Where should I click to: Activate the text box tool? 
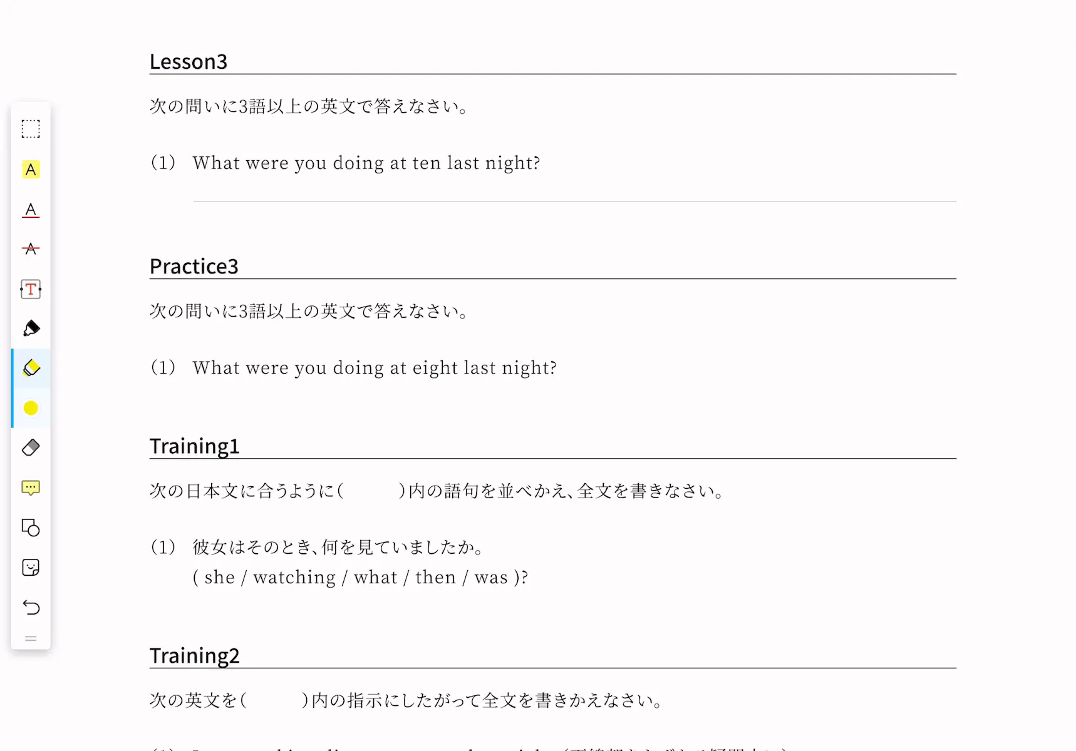[x=31, y=289]
